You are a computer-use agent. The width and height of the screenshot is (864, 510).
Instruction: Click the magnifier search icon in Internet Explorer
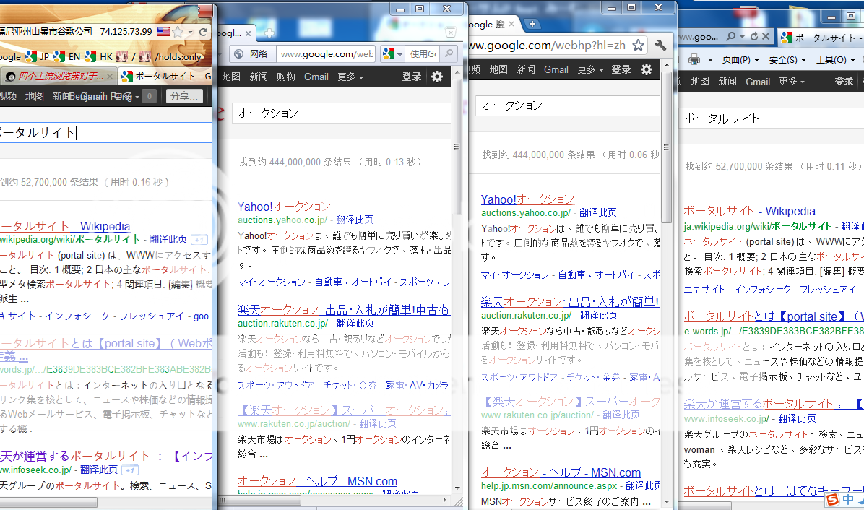(730, 36)
